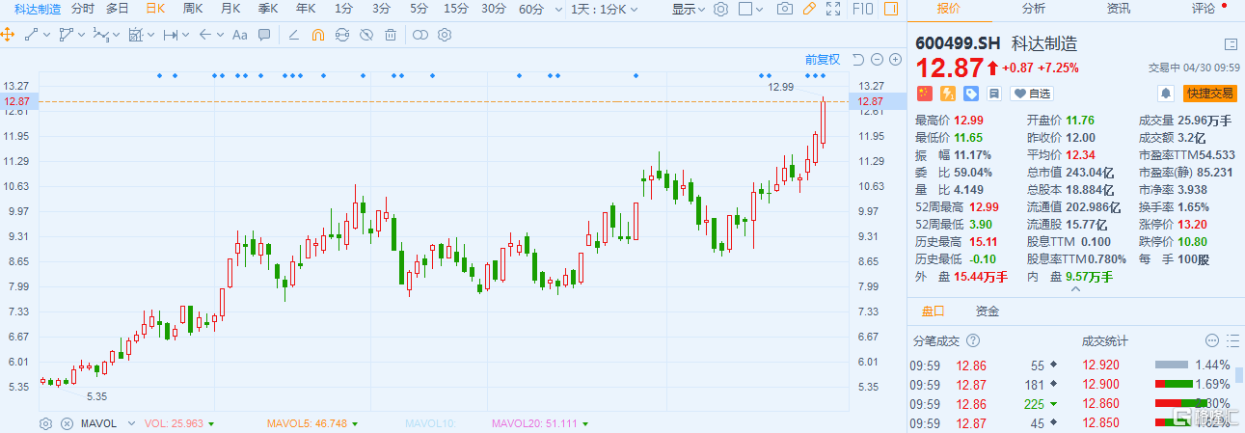Set a price alert with bell icon

click(1167, 94)
